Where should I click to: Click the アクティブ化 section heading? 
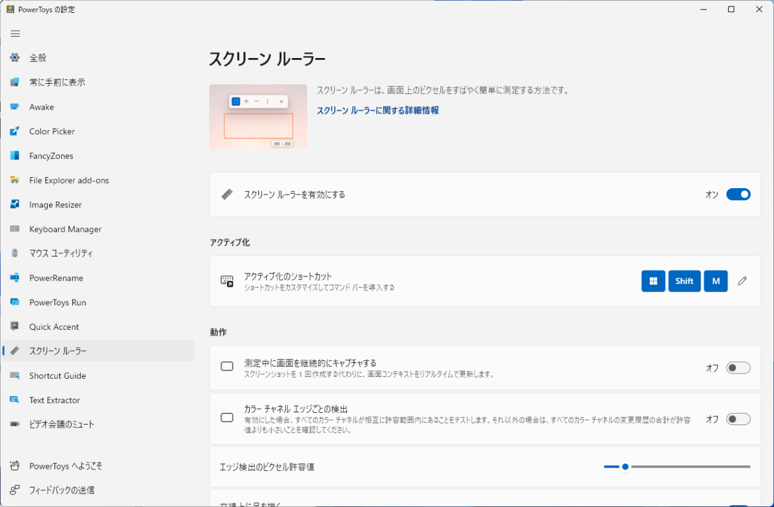pos(230,242)
